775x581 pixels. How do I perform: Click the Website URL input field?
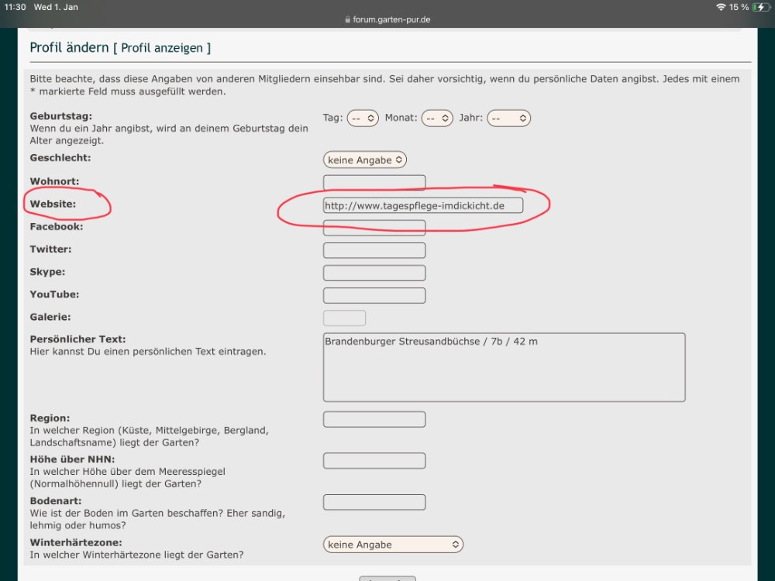tap(423, 205)
